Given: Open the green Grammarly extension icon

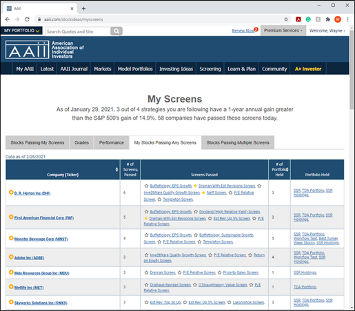Looking at the screenshot, I should coord(308,19).
